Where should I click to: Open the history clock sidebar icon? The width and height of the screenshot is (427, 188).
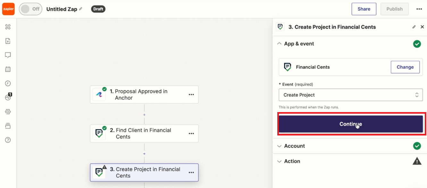point(8,83)
